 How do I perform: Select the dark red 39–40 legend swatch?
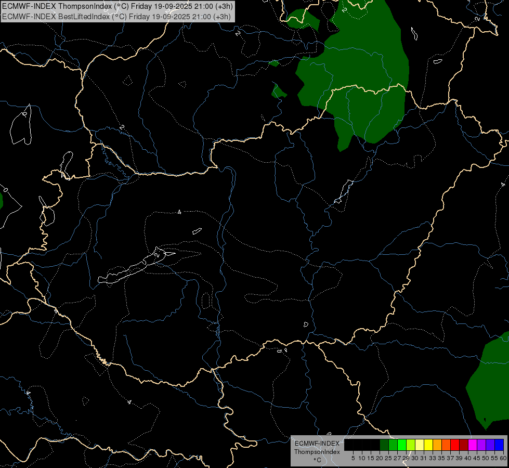tap(464, 445)
